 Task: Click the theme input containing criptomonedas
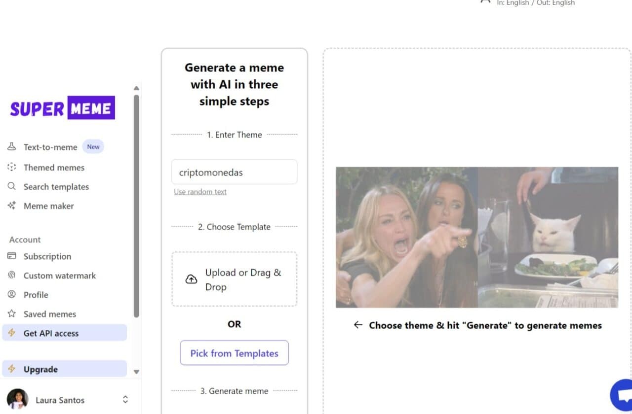(x=234, y=172)
